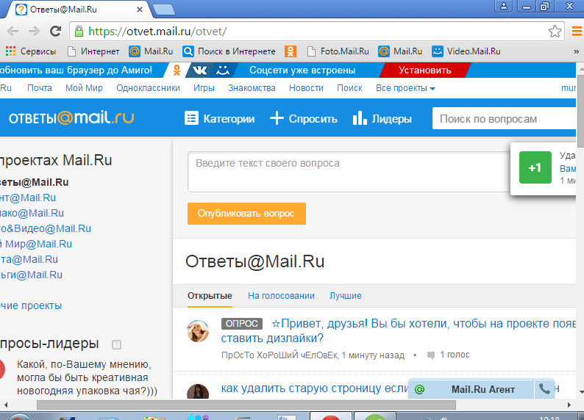
Task: Open the прочие проекты sidebar link
Action: pyautogui.click(x=31, y=305)
